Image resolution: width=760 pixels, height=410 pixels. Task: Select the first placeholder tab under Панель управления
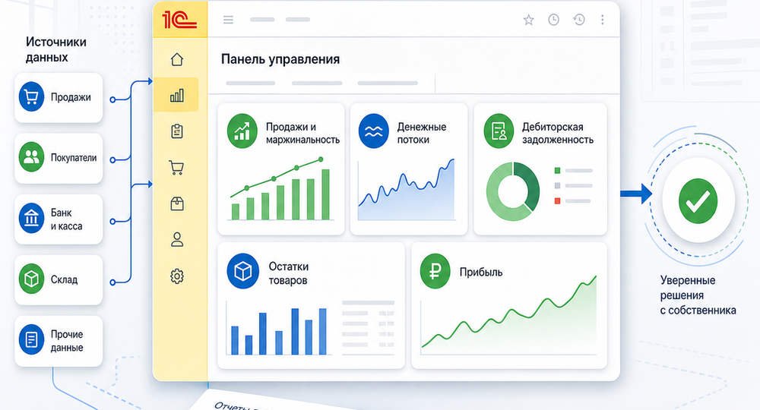(x=251, y=84)
